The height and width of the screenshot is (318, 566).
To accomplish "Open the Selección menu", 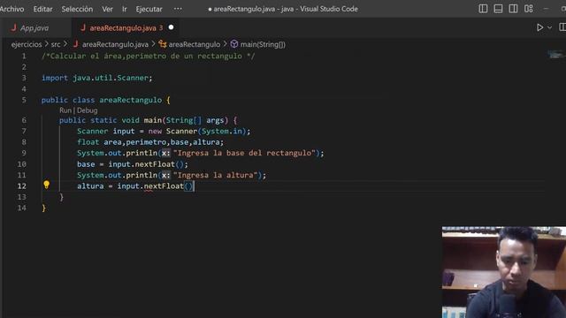I will [x=77, y=9].
